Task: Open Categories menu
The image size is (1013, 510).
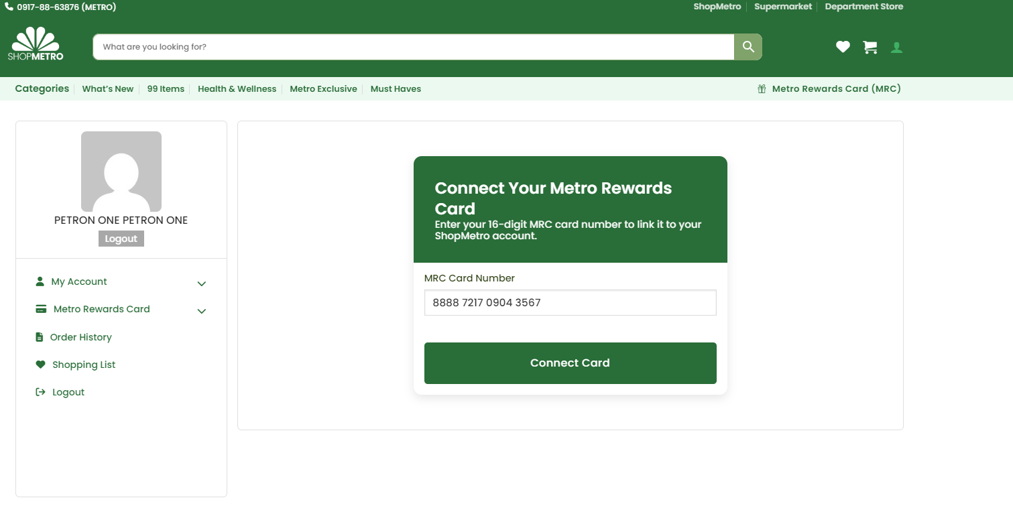Action: click(42, 88)
